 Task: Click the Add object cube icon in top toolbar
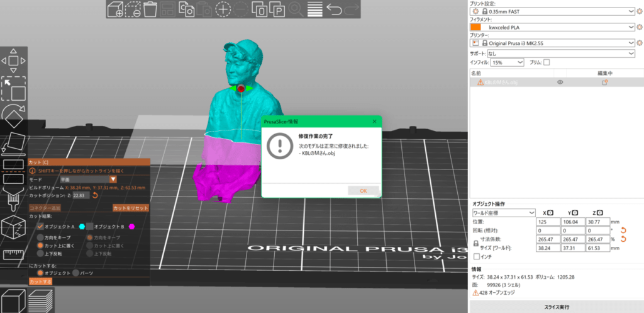(x=115, y=9)
